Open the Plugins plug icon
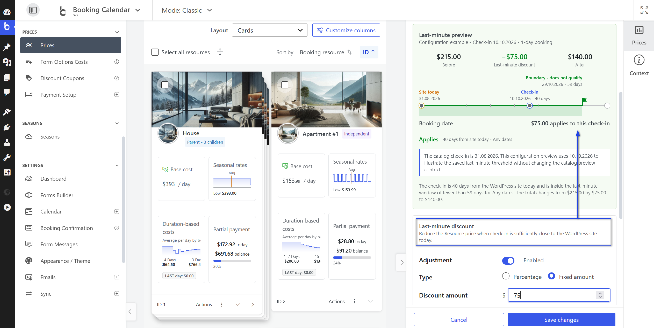Viewport: 654px width, 328px height. pyautogui.click(x=7, y=127)
